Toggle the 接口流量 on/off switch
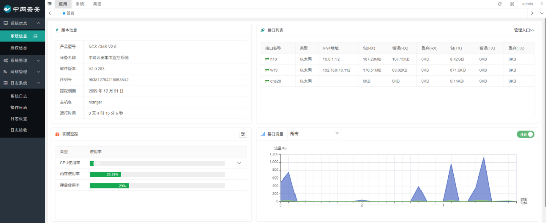 (x=525, y=134)
